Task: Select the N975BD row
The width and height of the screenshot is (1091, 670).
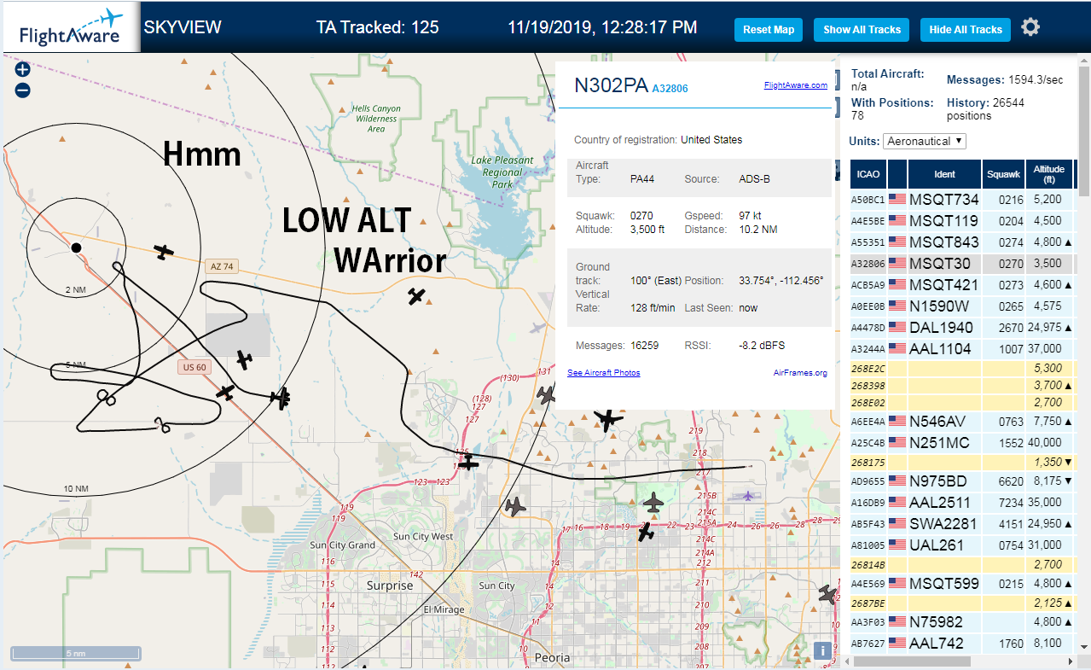Action: [x=962, y=481]
